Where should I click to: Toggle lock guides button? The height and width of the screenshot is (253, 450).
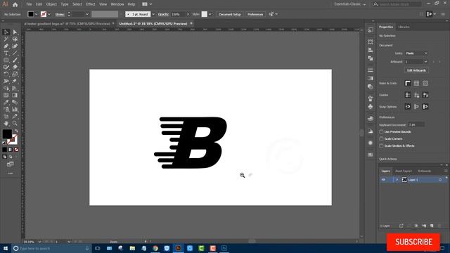click(x=416, y=95)
